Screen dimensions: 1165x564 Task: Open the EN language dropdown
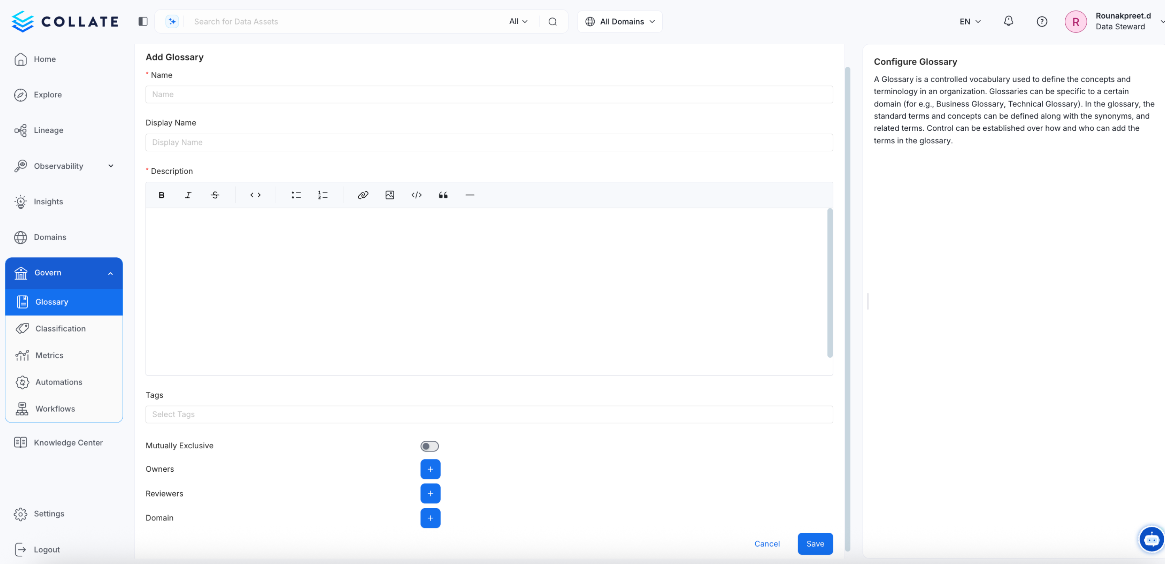[x=969, y=21]
